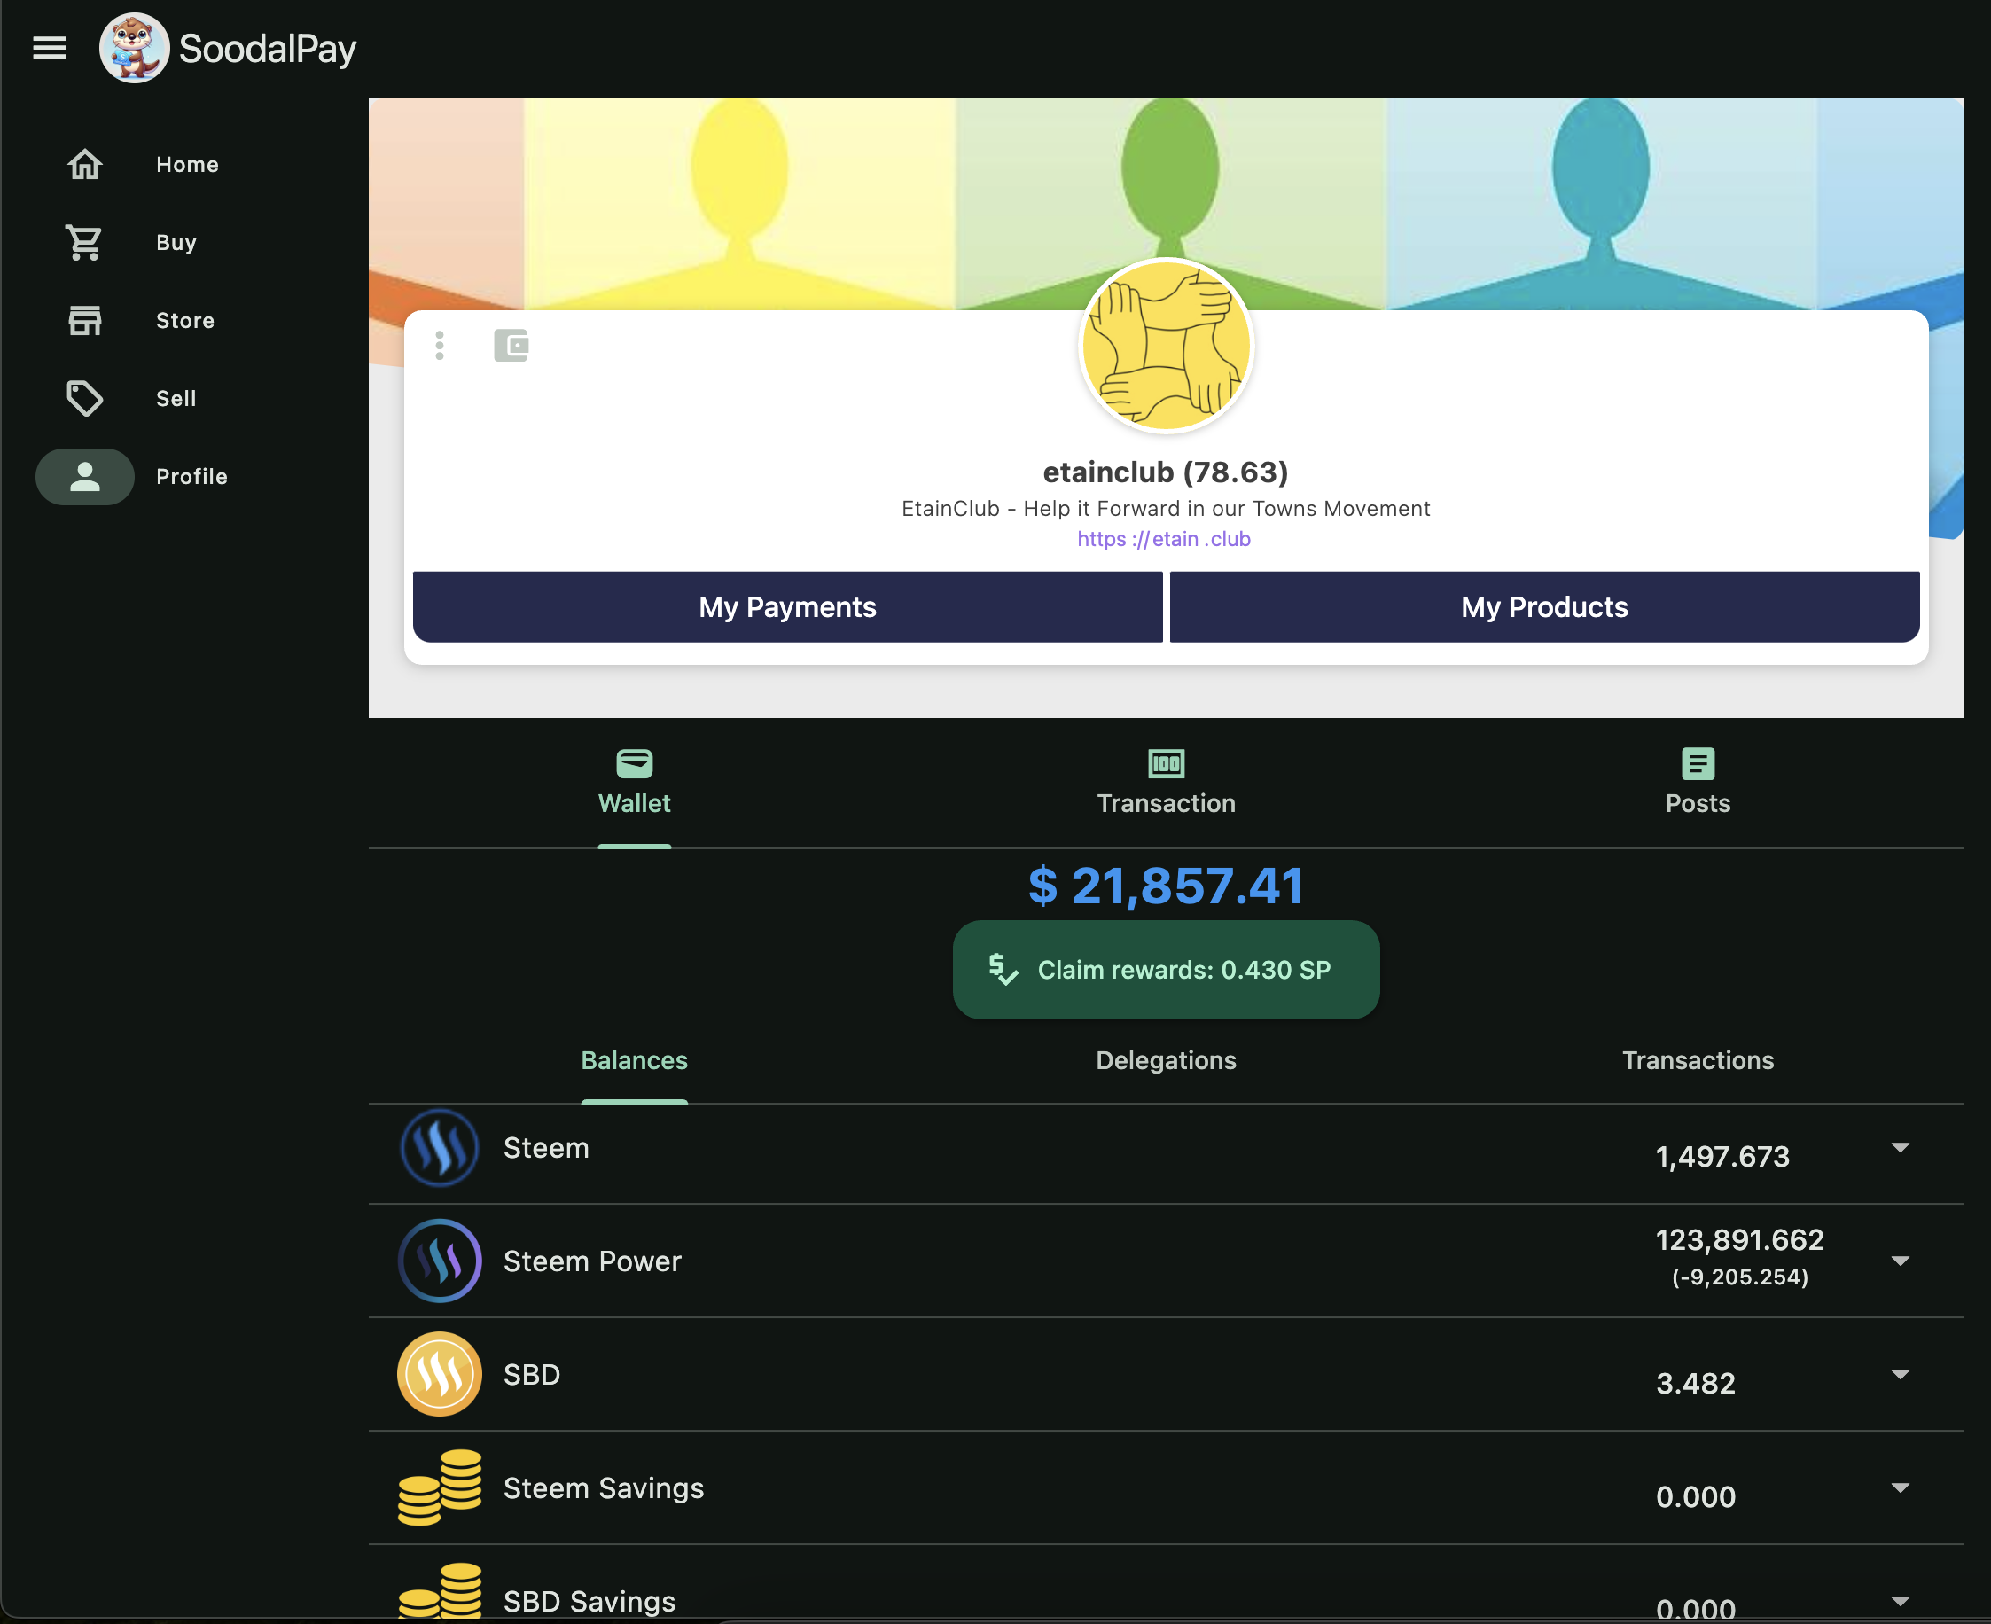Click the SBD gold coin icon
This screenshot has width=1991, height=1624.
(440, 1374)
